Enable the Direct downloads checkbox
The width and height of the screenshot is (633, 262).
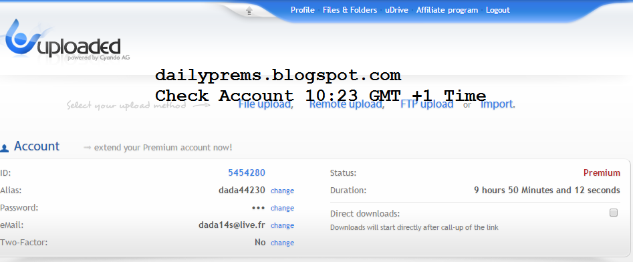pos(614,213)
